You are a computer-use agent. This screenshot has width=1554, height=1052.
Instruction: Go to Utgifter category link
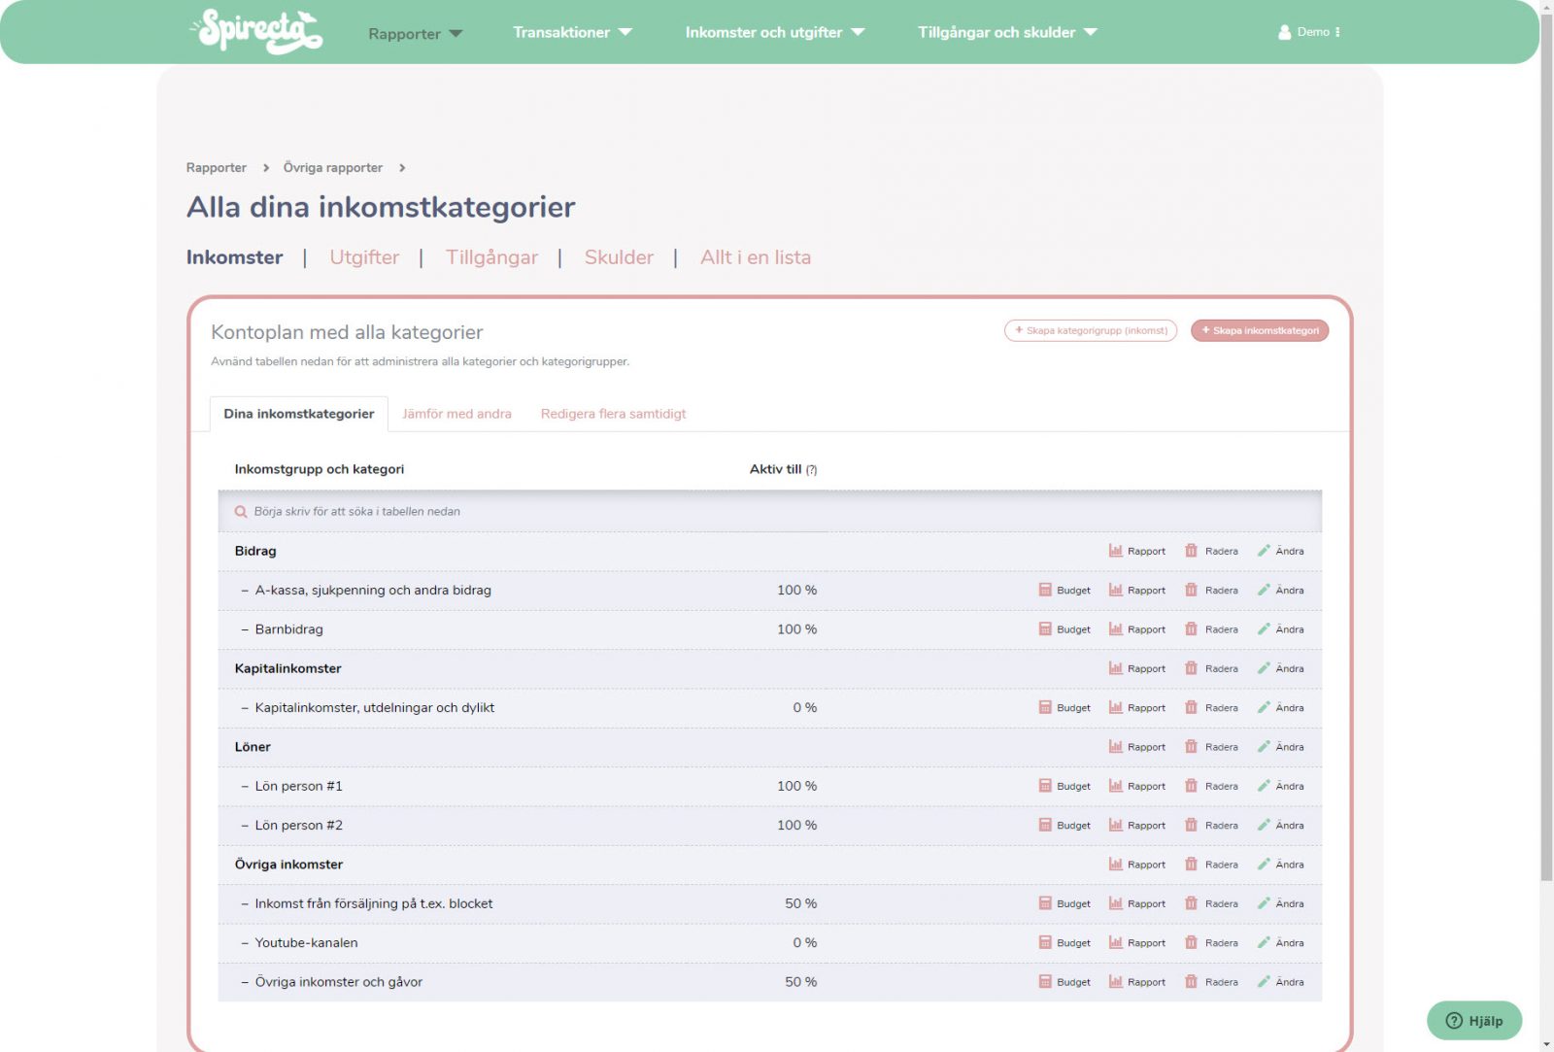(x=364, y=257)
